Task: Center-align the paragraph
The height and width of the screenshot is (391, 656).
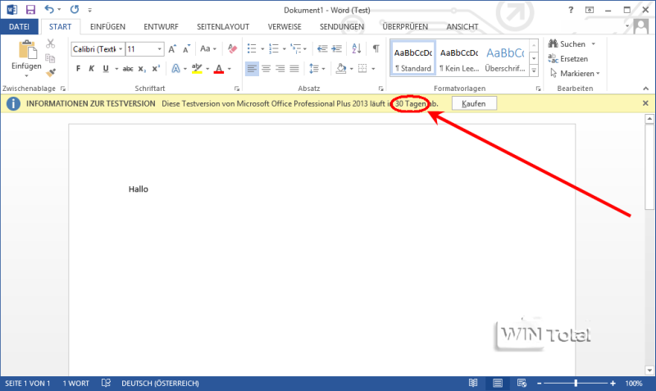Action: pyautogui.click(x=266, y=69)
